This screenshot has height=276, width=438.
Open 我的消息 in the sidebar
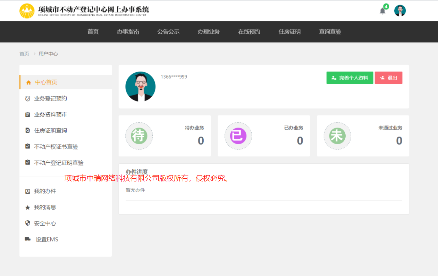[x=45, y=207]
